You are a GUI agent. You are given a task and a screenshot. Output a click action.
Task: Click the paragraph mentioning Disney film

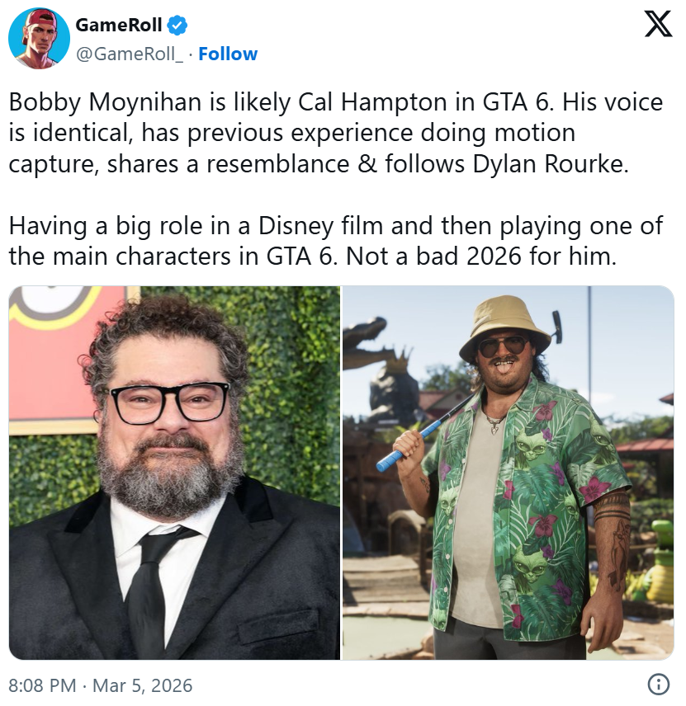point(336,241)
